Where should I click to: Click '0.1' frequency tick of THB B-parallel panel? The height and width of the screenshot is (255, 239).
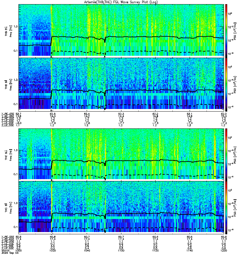pyautogui.click(x=16, y=104)
